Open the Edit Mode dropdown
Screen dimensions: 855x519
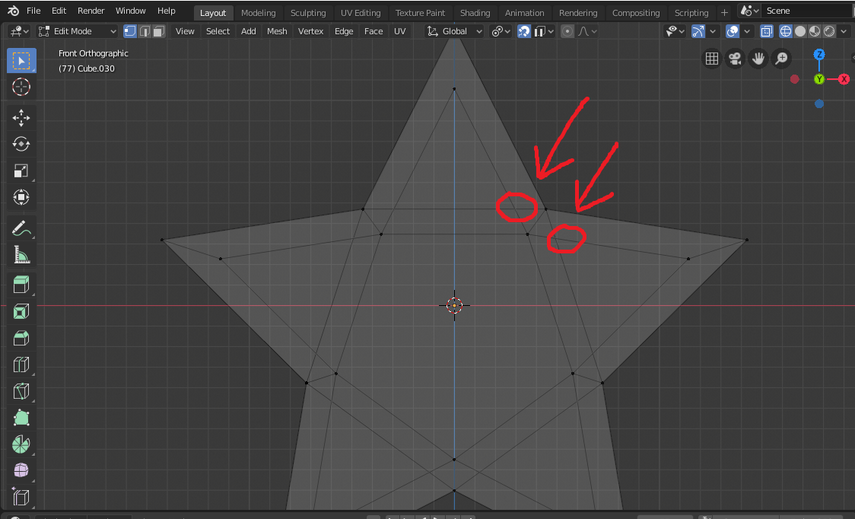(x=77, y=31)
